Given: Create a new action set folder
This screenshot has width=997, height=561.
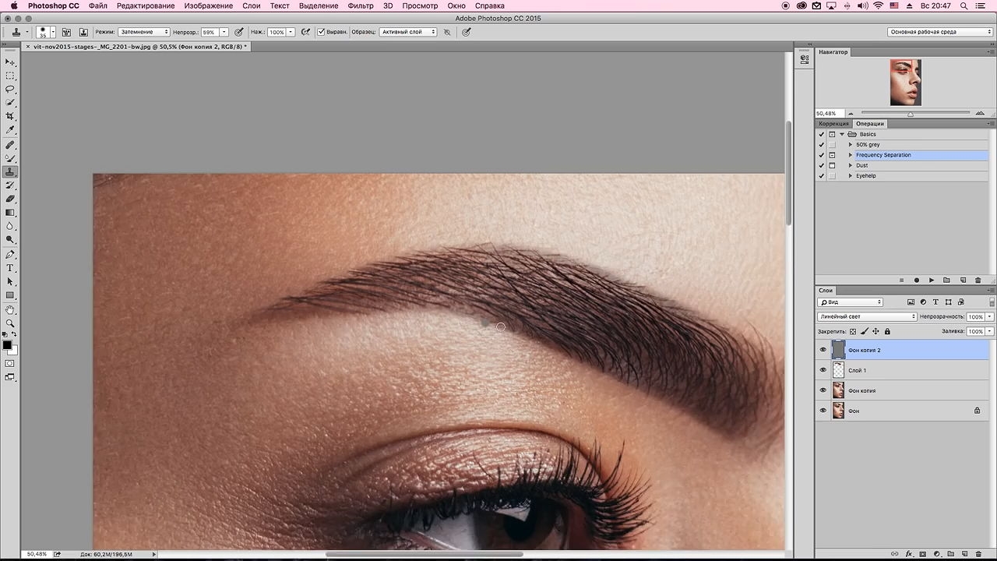Looking at the screenshot, I should click(946, 280).
